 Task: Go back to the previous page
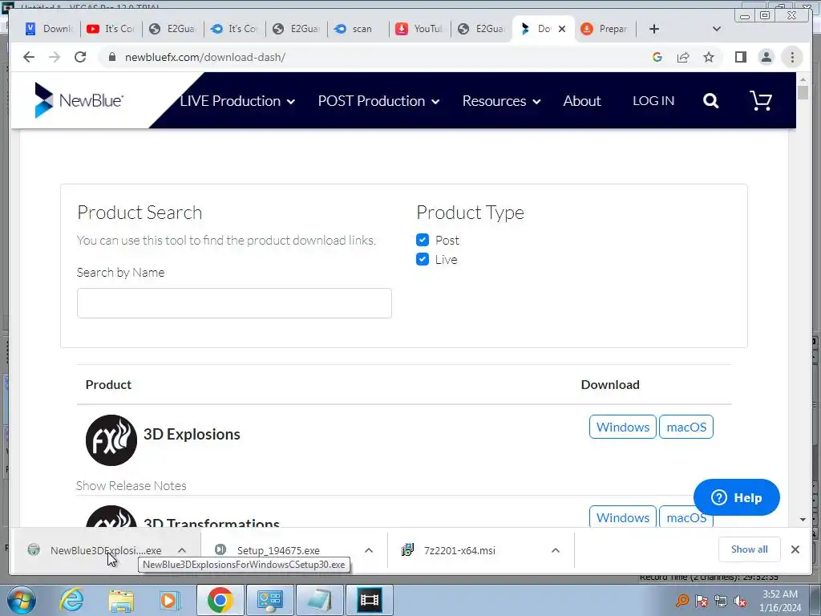pyautogui.click(x=29, y=57)
